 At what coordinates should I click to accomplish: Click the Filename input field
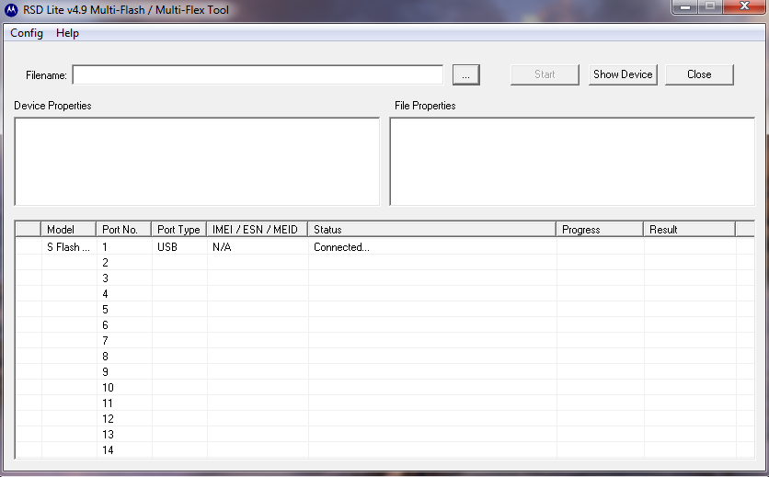(x=258, y=74)
